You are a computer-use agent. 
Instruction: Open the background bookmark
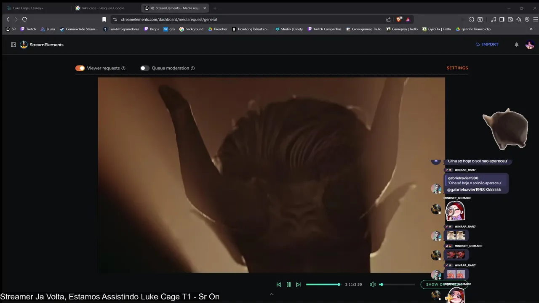(191, 29)
